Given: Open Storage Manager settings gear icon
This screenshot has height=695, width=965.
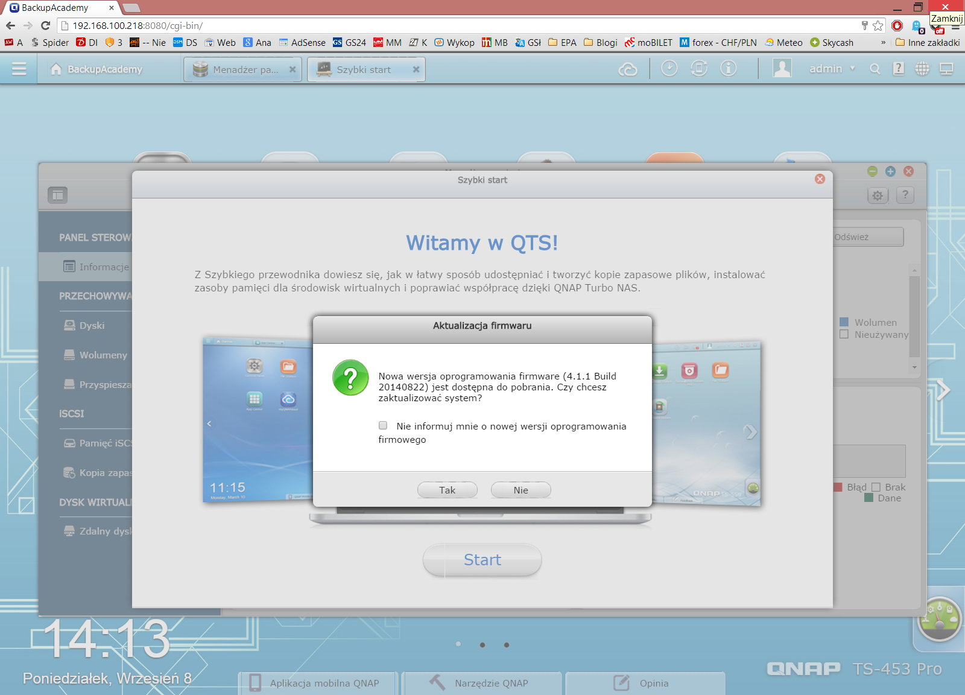Looking at the screenshot, I should coord(878,195).
